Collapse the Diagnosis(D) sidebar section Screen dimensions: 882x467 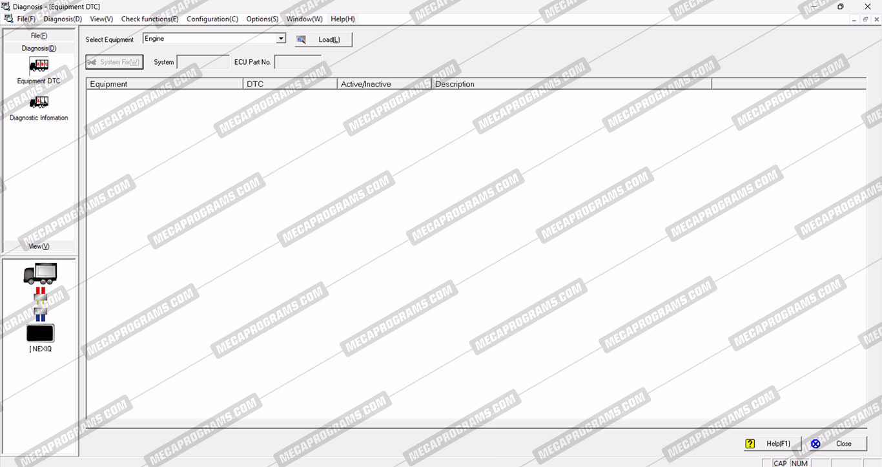39,48
